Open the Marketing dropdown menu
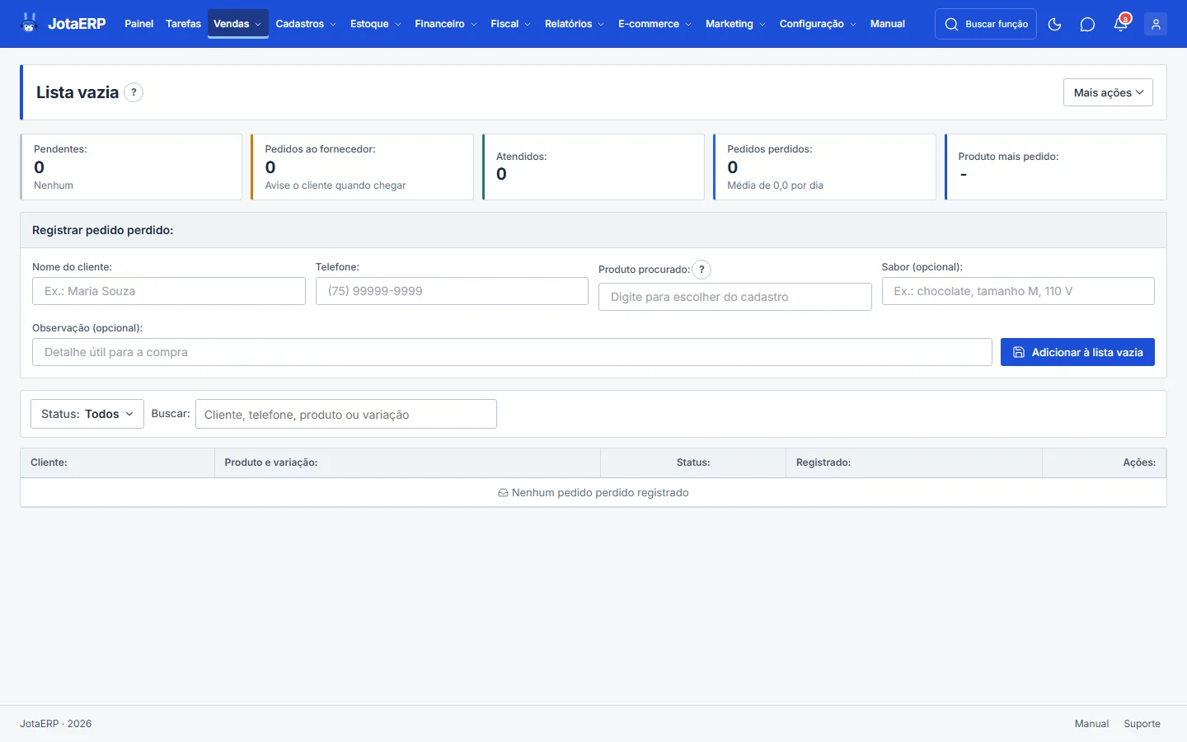The width and height of the screenshot is (1187, 742). (x=735, y=24)
